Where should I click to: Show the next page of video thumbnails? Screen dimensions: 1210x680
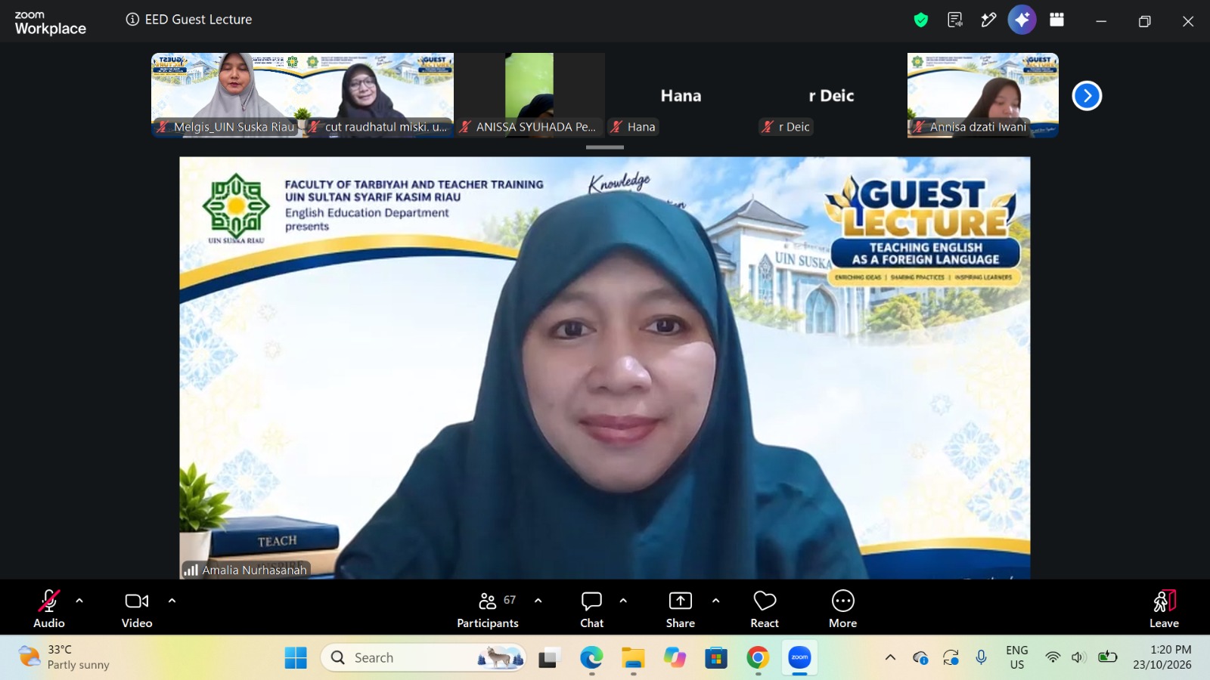pyautogui.click(x=1087, y=95)
